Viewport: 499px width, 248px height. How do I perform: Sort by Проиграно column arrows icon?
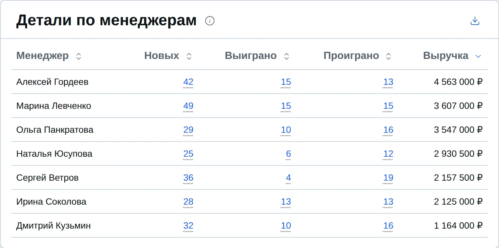pos(389,56)
